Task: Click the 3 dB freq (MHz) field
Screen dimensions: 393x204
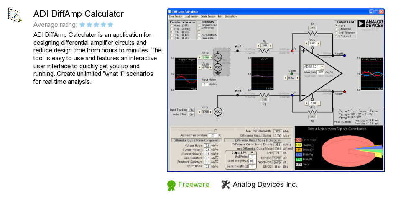Action: click(252, 161)
